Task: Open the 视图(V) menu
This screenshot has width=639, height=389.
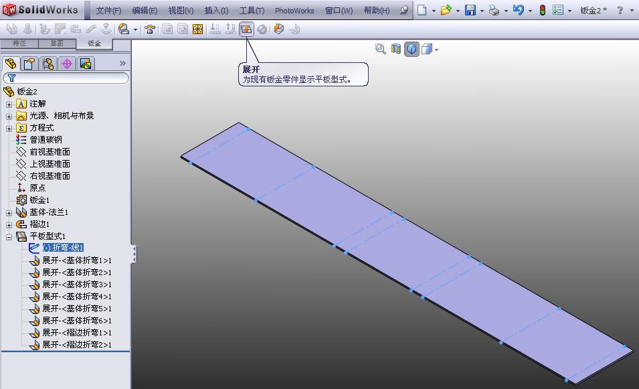Action: pyautogui.click(x=181, y=11)
